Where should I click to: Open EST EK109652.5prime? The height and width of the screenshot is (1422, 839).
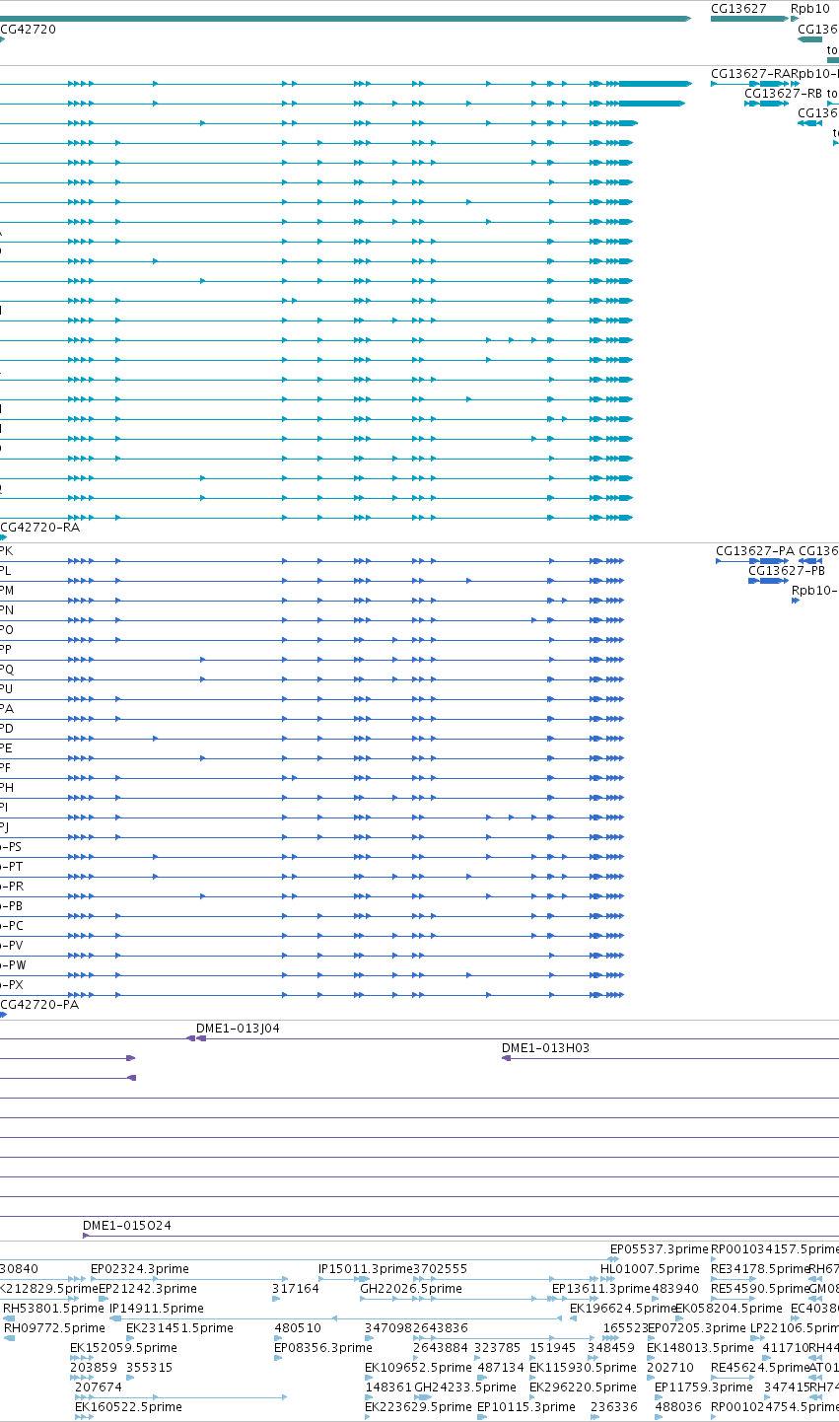[x=418, y=1368]
